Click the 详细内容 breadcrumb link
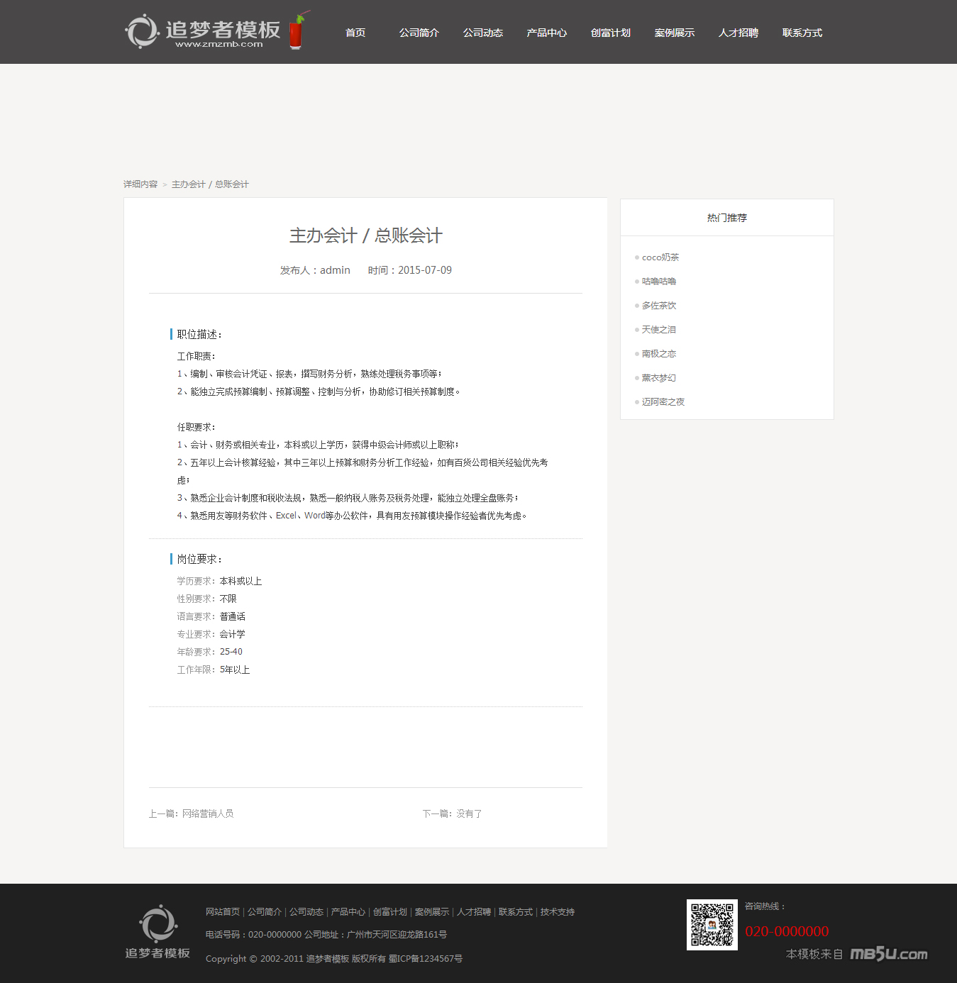957x983 pixels. [x=140, y=184]
